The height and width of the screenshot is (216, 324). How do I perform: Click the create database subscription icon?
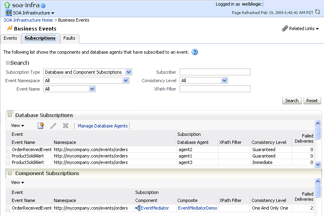pyautogui.click(x=40, y=126)
